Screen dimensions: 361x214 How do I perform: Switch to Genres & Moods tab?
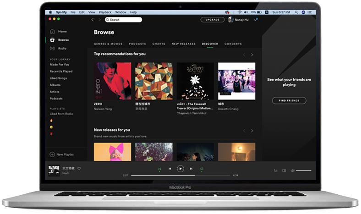coord(108,44)
